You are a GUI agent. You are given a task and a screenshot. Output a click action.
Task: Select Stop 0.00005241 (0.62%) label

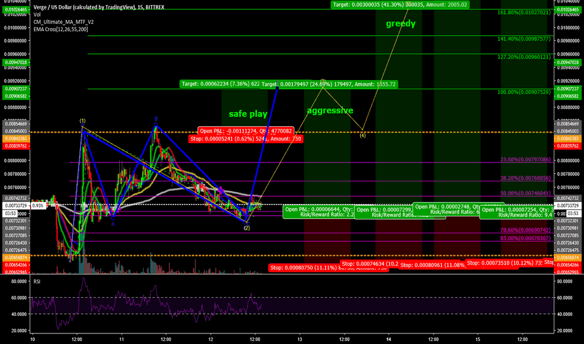point(246,139)
